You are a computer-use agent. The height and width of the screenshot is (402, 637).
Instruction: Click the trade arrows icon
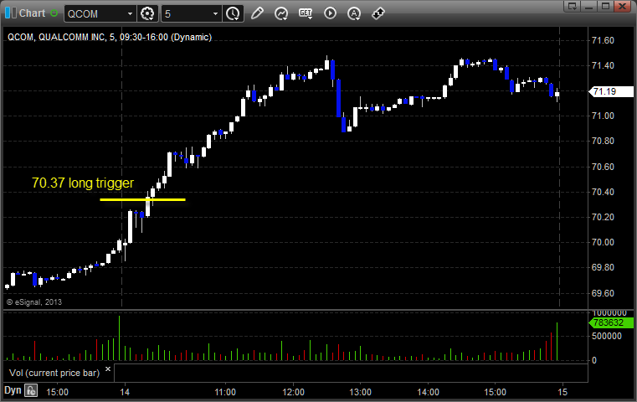pos(378,13)
